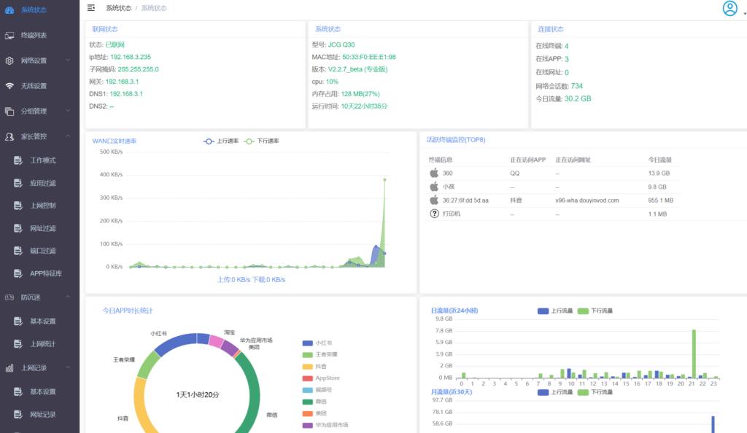Click the 终端列表 monitor icon
The image size is (747, 433).
(9, 35)
